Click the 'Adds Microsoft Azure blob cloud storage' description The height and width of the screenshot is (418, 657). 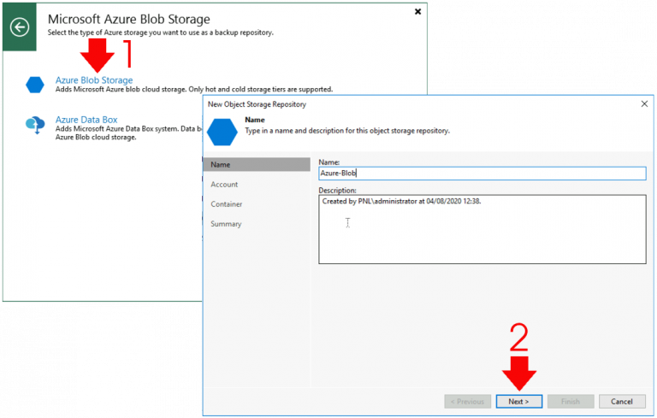194,89
